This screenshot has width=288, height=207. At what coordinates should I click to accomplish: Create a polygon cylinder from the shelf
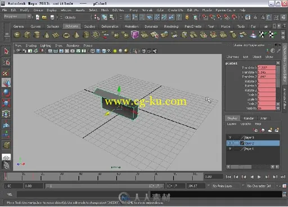coord(37,35)
